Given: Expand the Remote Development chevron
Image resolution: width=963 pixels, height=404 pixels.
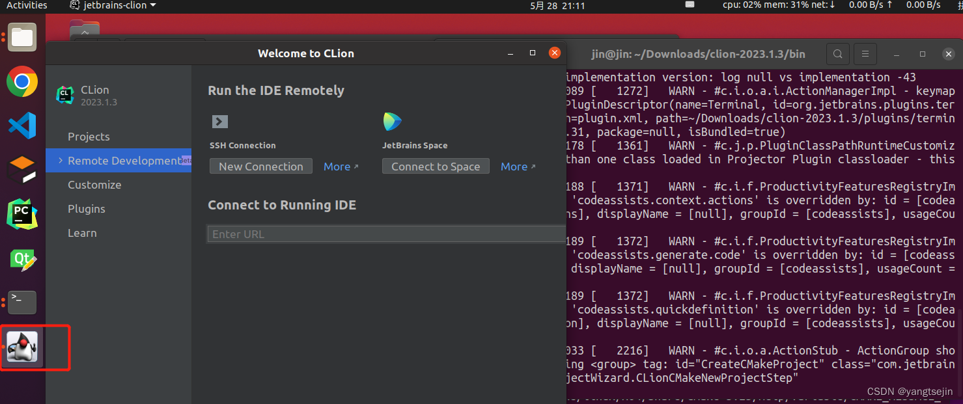Looking at the screenshot, I should tap(61, 161).
